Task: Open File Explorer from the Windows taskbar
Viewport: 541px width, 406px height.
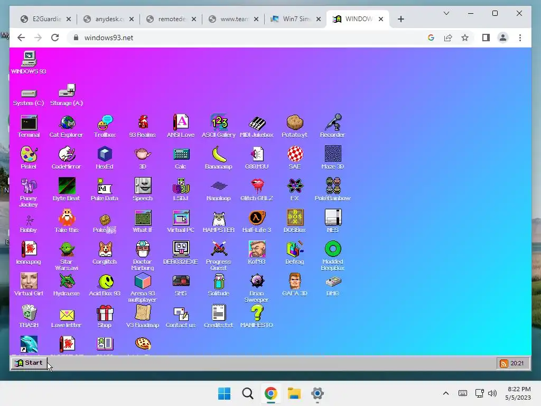Action: pos(294,393)
